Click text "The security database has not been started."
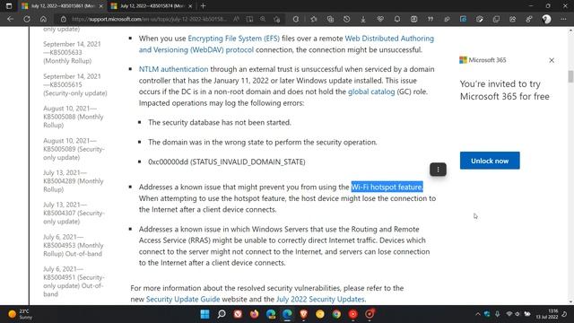 coord(220,122)
